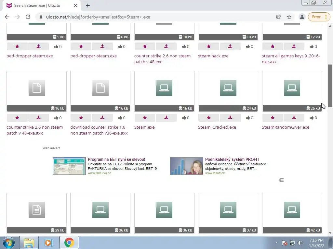
Task: Open Steam.exe file link
Action: (144, 127)
